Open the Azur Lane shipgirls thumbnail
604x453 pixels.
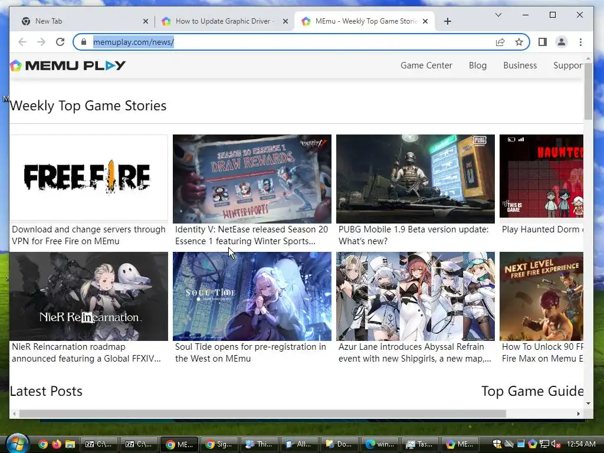[415, 296]
